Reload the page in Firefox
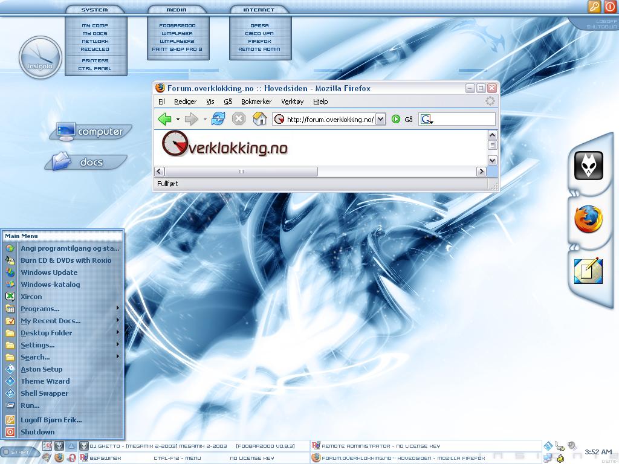The width and height of the screenshot is (619, 464). (x=218, y=118)
